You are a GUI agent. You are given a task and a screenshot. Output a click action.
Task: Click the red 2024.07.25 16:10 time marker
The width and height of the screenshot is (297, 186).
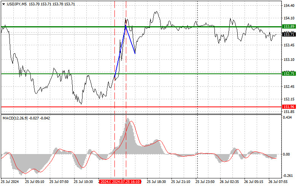[x=126, y=182]
